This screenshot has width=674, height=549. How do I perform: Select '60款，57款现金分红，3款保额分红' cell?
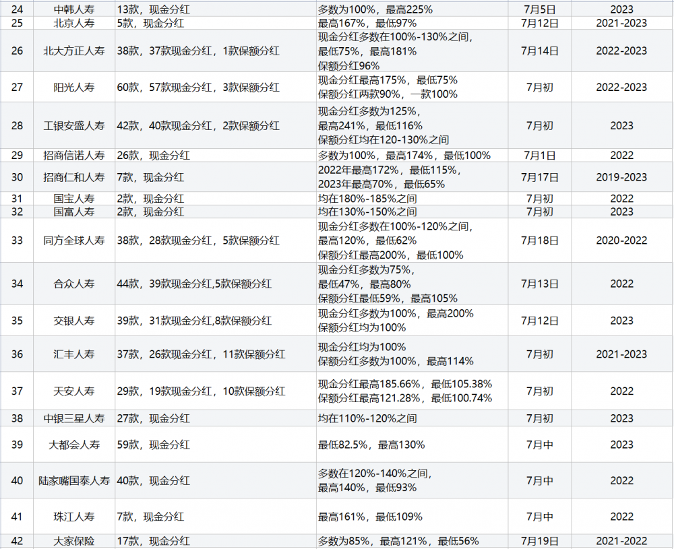[x=216, y=87]
